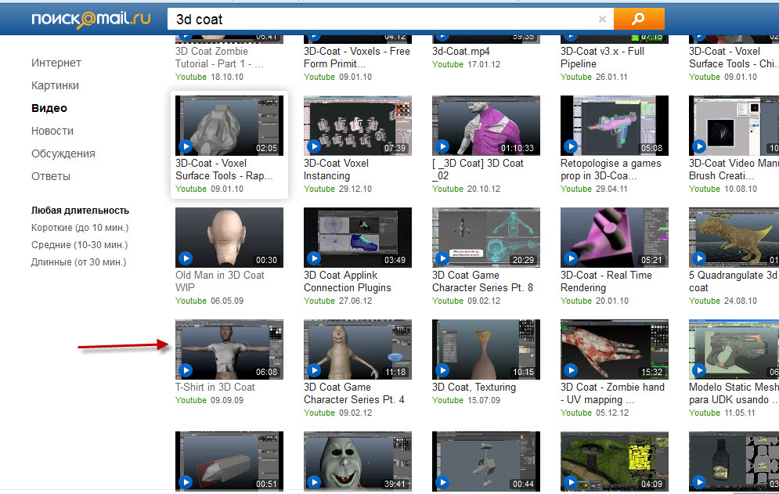The image size is (779, 494).
Task: Play the 3D Coat Applink Connection Plugins video icon
Action: tap(314, 258)
